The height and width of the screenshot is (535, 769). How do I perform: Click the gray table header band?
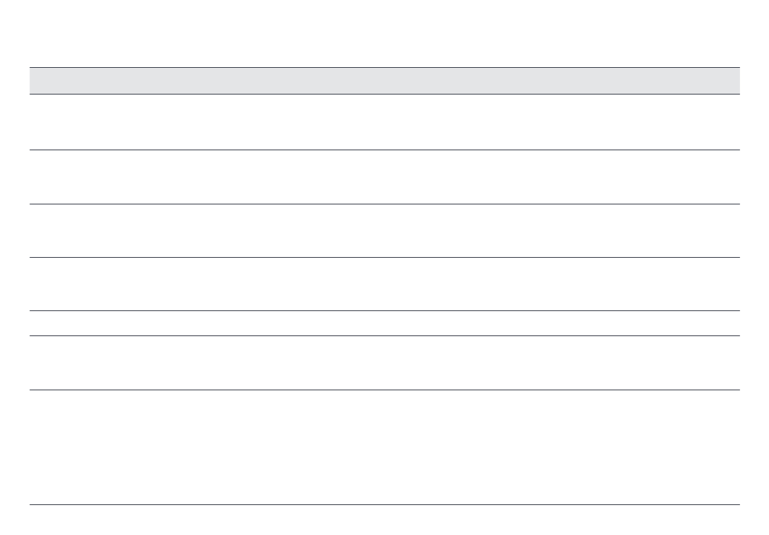[x=384, y=81]
